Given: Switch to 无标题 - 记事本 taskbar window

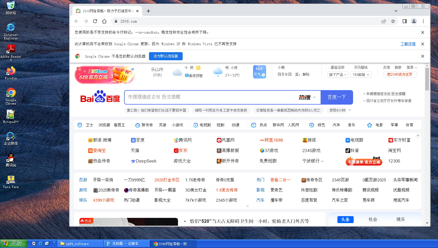Looking at the screenshot, I should pyautogui.click(x=127, y=244).
